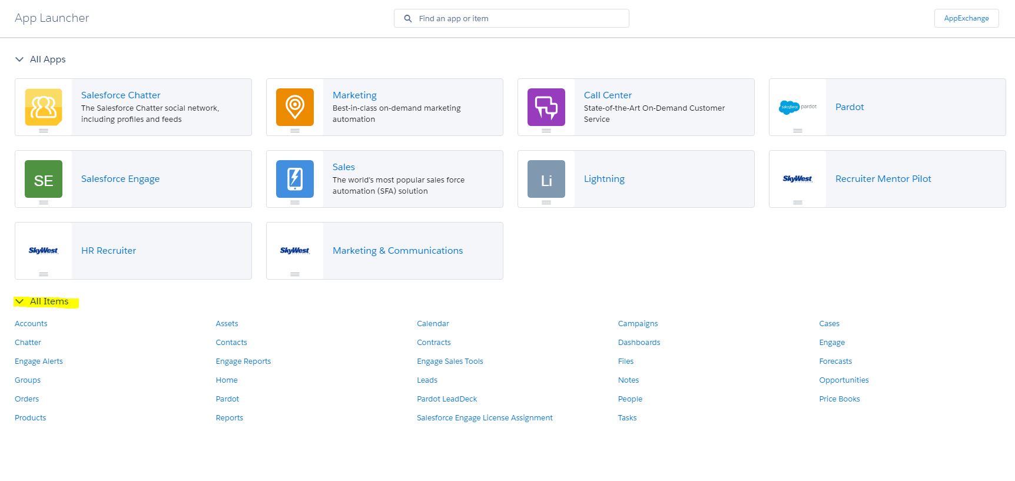Screen dimensions: 1015x481
Task: Open the Opportunities item
Action: [x=844, y=380]
